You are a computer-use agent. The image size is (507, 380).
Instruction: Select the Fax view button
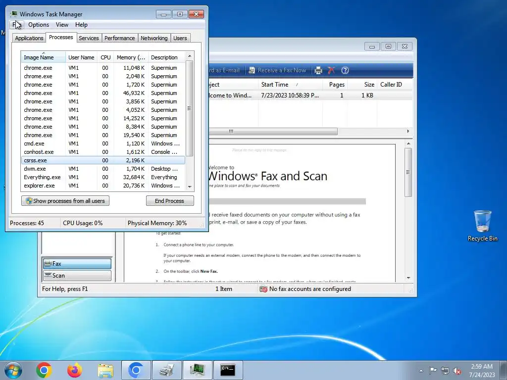(77, 264)
